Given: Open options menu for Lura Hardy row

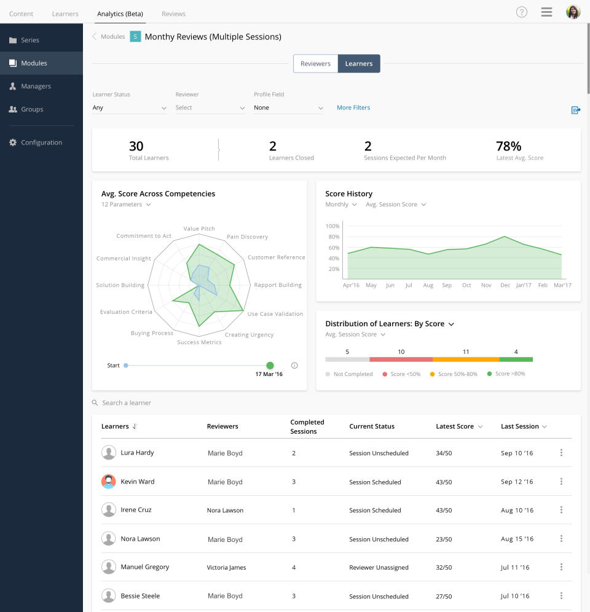Looking at the screenshot, I should (x=561, y=453).
